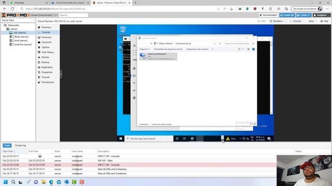Viewport: 332px width, 186px height.
Task: Select the Ethernet 2 network adapter item
Action: [158, 56]
